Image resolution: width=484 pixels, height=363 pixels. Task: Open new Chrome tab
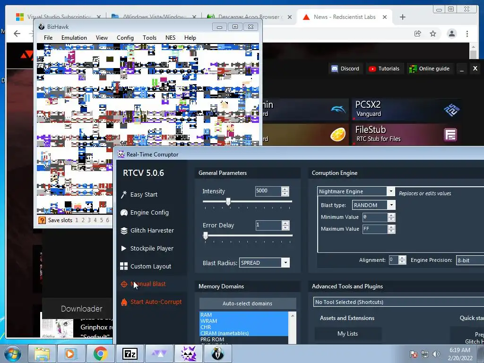pos(403,17)
